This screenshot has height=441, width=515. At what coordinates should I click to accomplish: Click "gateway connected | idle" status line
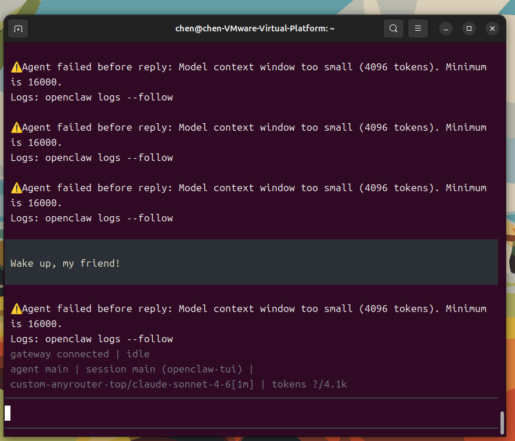tap(80, 354)
